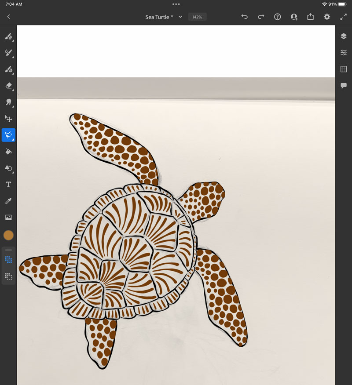Select the Shape tool

[x=8, y=168]
